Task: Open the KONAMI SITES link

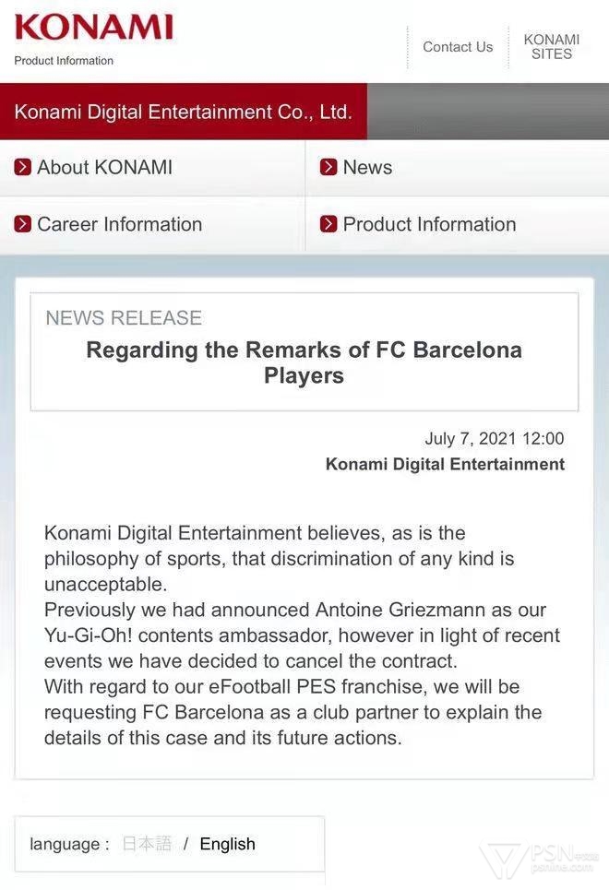Action: point(551,47)
